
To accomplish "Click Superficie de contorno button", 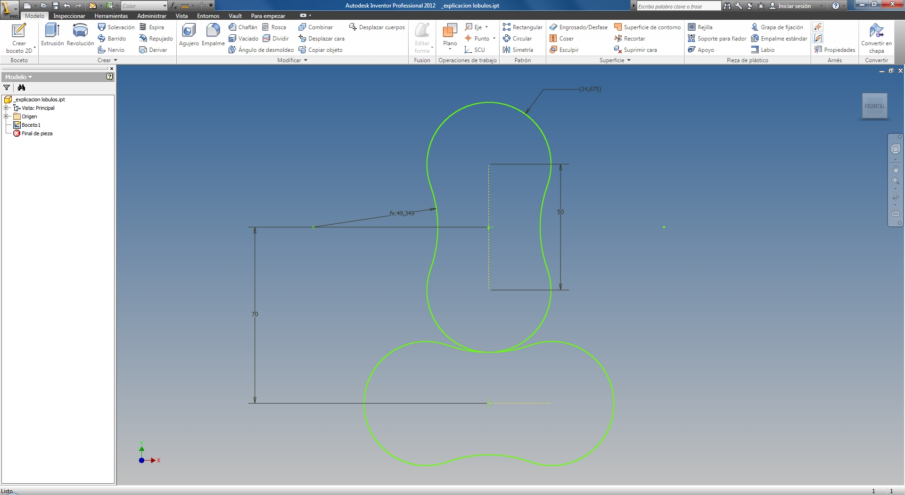I will click(648, 27).
